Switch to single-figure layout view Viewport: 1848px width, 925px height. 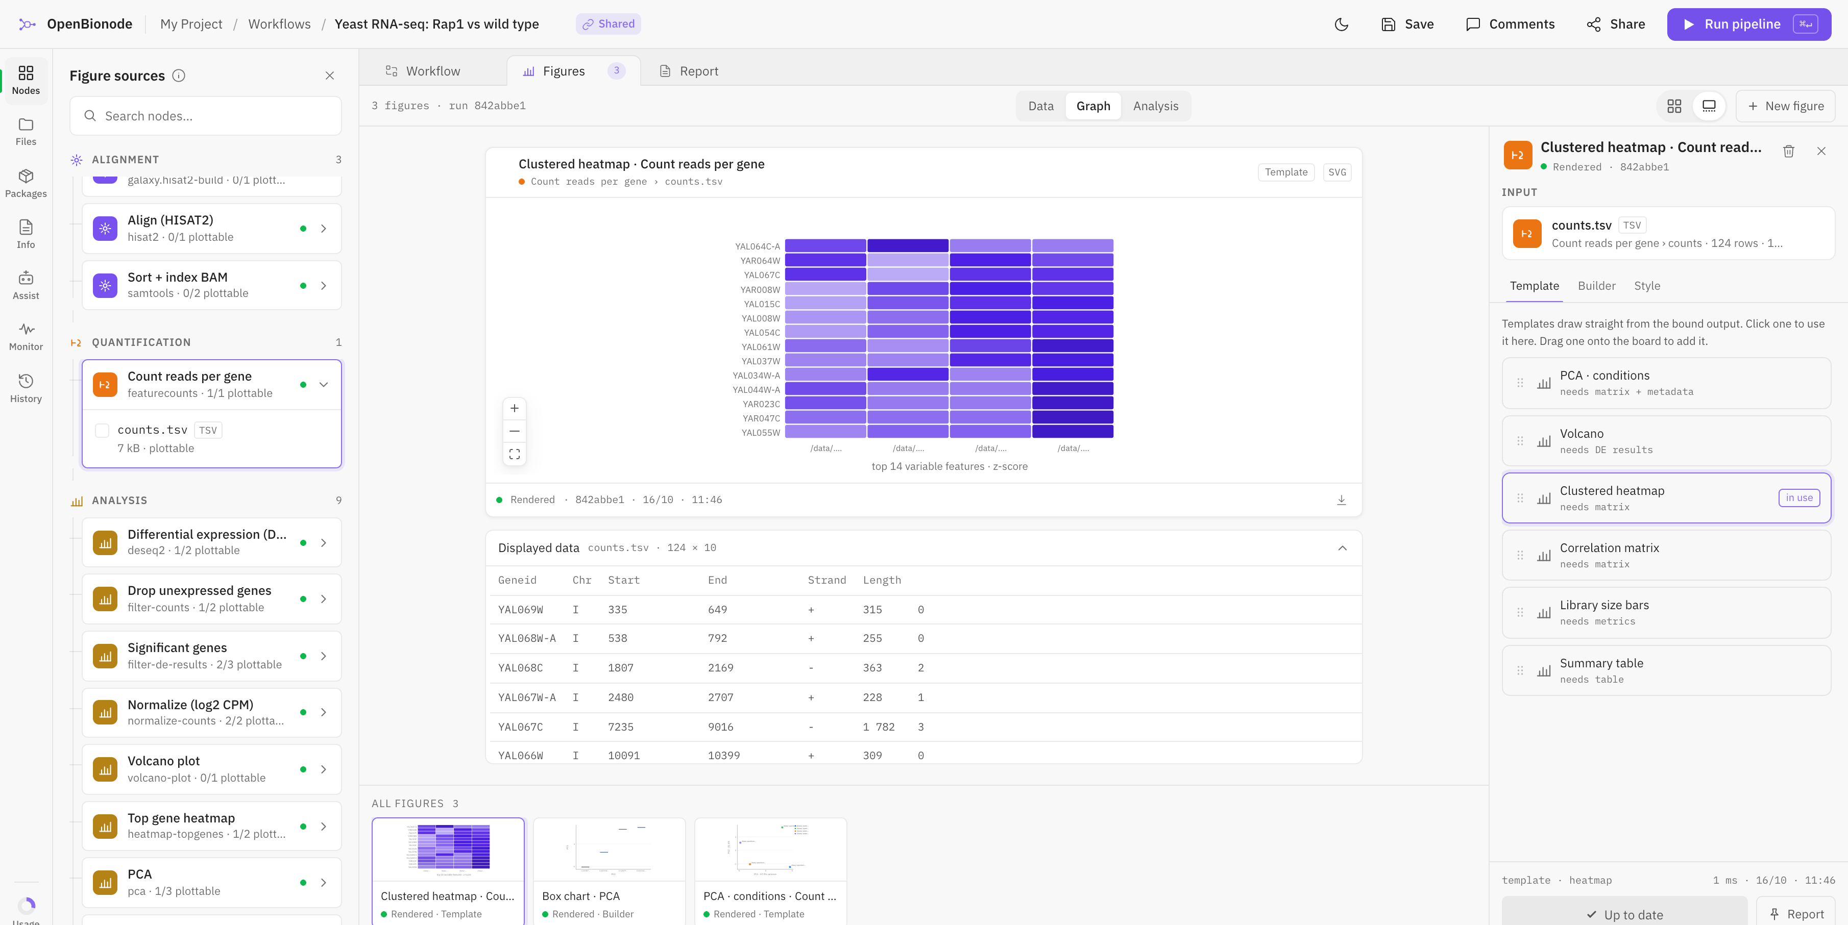(x=1709, y=106)
